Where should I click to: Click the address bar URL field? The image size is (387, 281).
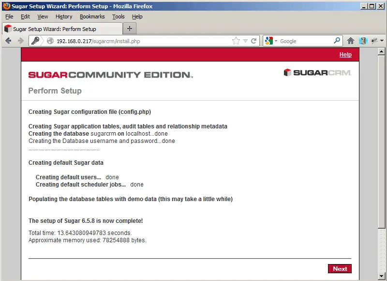pos(143,41)
